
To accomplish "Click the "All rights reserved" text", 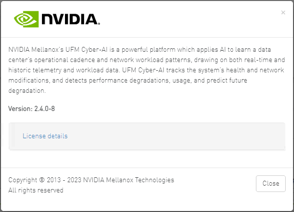I will [36, 190].
